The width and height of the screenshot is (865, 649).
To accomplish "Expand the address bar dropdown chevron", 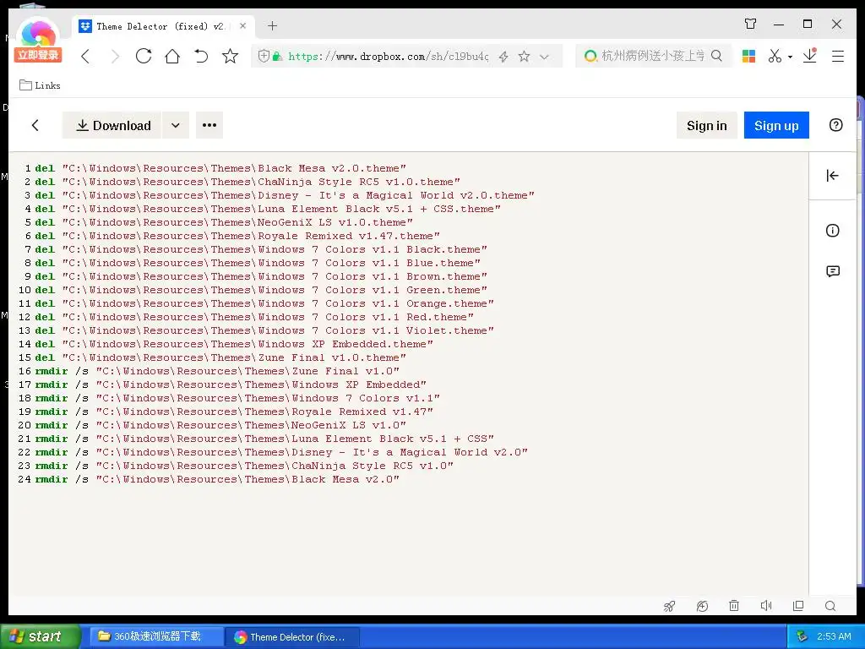I will 545,57.
